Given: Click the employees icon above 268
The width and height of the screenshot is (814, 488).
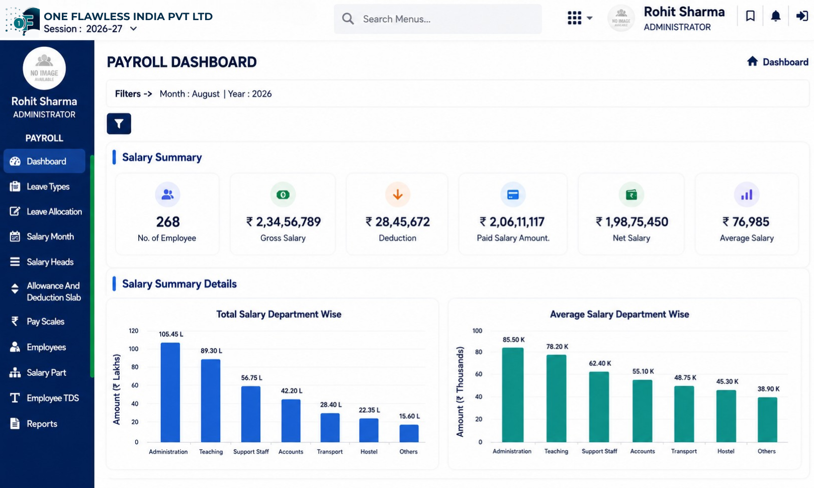Looking at the screenshot, I should point(167,194).
